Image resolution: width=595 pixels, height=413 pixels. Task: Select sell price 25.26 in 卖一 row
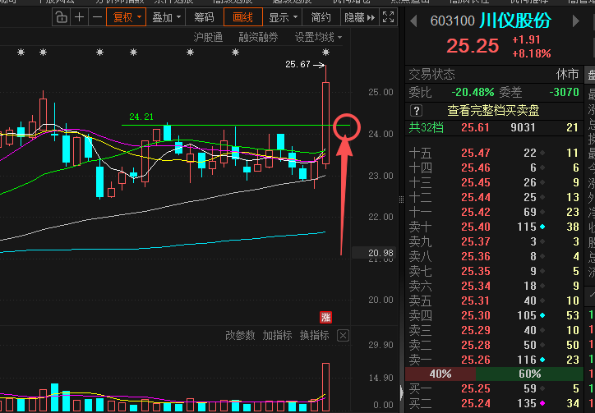476,360
